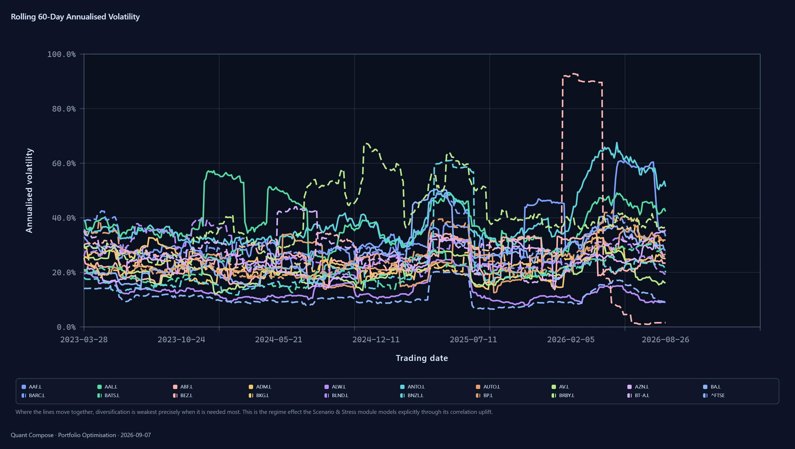Click the 100.0% y-axis tick label

point(61,54)
